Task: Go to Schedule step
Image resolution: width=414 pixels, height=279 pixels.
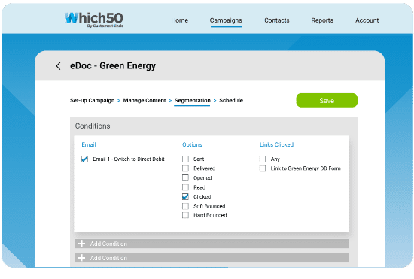Action: click(x=231, y=101)
